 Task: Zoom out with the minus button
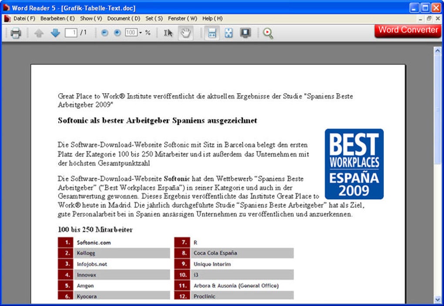(104, 33)
